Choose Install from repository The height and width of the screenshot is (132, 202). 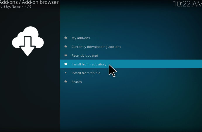131,64
